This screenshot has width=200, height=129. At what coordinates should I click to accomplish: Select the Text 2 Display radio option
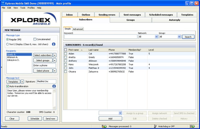pyautogui.click(x=8, y=44)
